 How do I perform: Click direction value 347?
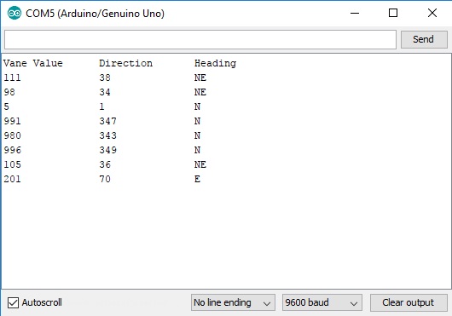(108, 121)
